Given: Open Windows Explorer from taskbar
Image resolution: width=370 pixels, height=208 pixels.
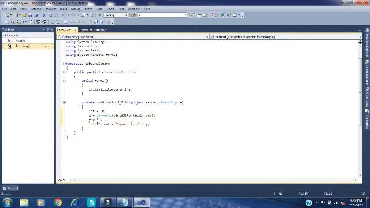Looking at the screenshot, I should click(x=24, y=202).
